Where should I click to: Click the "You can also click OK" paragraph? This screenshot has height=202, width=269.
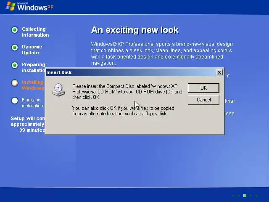click(123, 111)
